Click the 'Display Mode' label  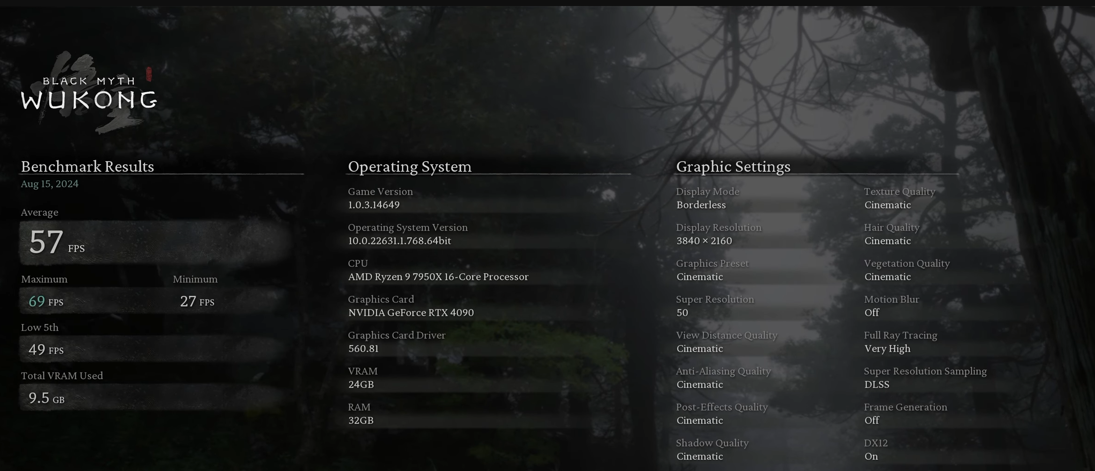(707, 191)
